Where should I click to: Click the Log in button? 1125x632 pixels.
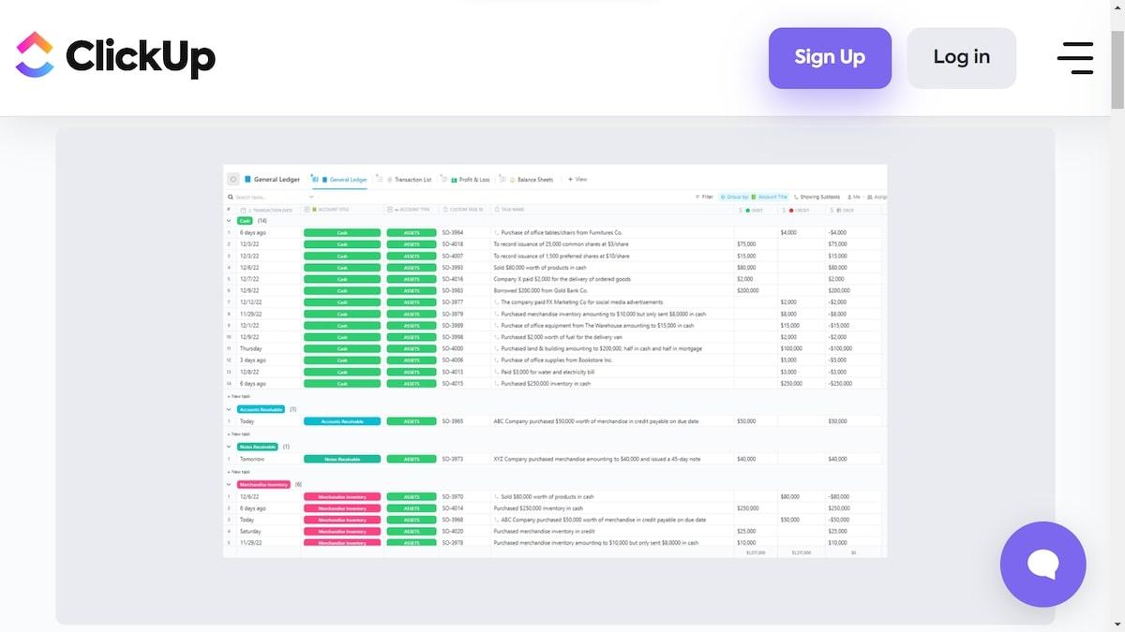pyautogui.click(x=961, y=58)
